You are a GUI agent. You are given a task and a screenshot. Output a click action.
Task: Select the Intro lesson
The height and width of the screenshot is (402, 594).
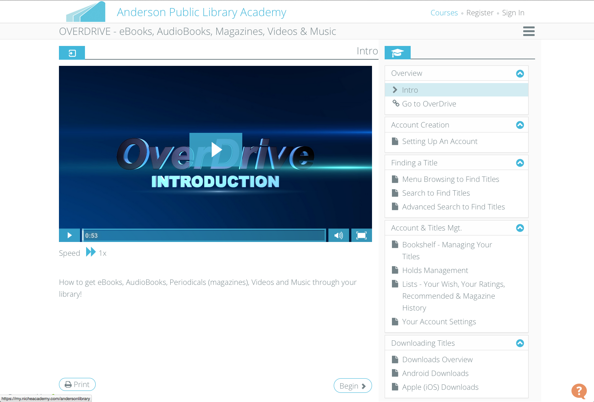click(456, 90)
